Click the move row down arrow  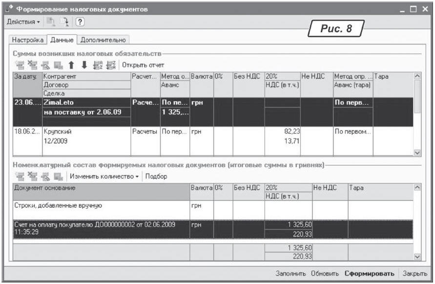point(83,65)
